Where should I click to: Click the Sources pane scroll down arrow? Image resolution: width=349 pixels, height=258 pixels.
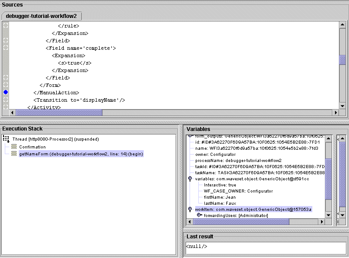coord(342,106)
